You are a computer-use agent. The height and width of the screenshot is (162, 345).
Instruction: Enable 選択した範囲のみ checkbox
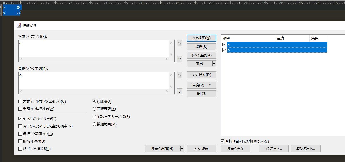pyautogui.click(x=20, y=134)
